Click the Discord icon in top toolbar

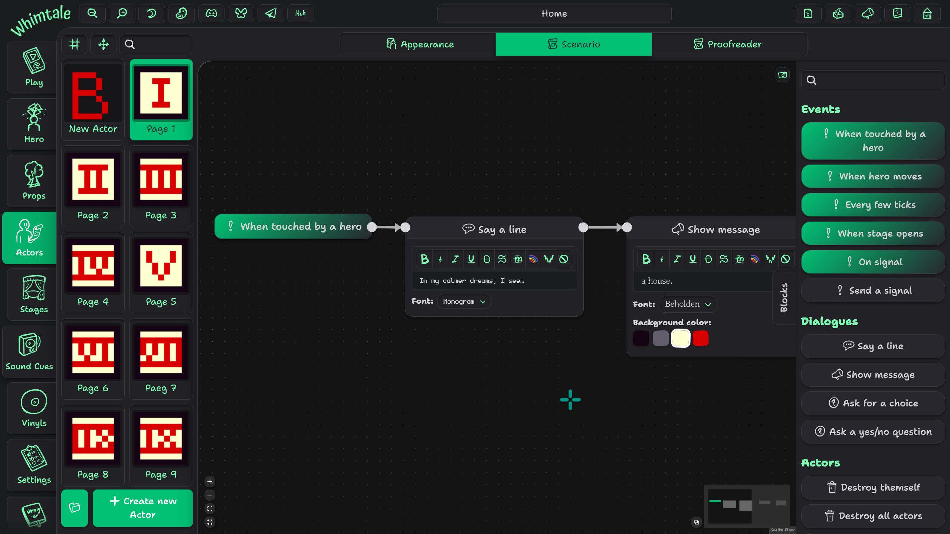click(x=211, y=14)
